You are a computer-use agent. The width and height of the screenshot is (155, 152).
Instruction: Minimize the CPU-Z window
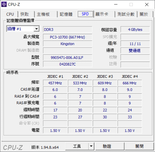[x=116, y=5]
